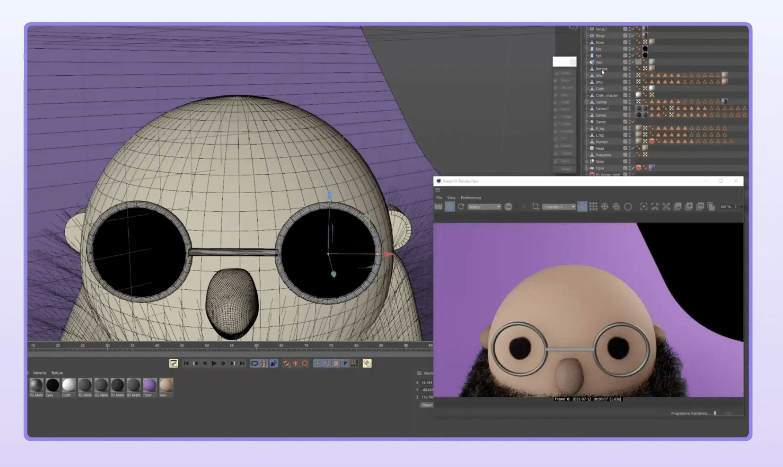Click the add snapshot icon in RenderView
This screenshot has height=467, width=783.
(689, 206)
